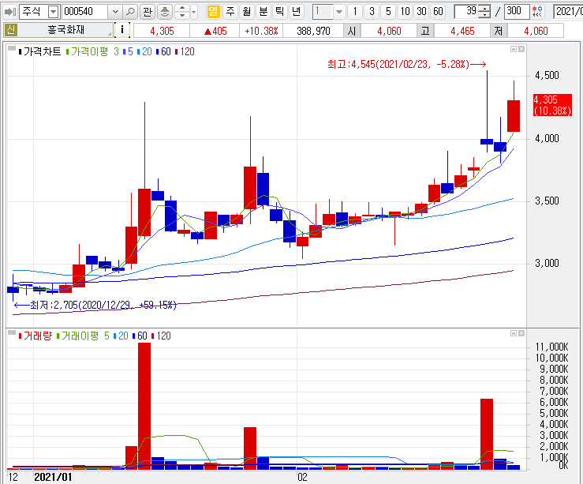Viewport: 583px width, 484px height.
Task: Select the 틱 tick chart period
Action: click(x=279, y=12)
